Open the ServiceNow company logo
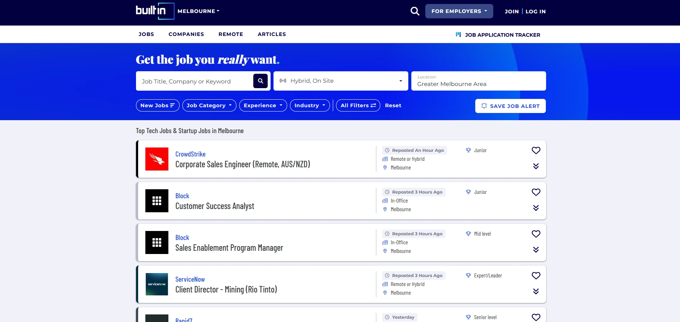The image size is (680, 322). point(157,284)
